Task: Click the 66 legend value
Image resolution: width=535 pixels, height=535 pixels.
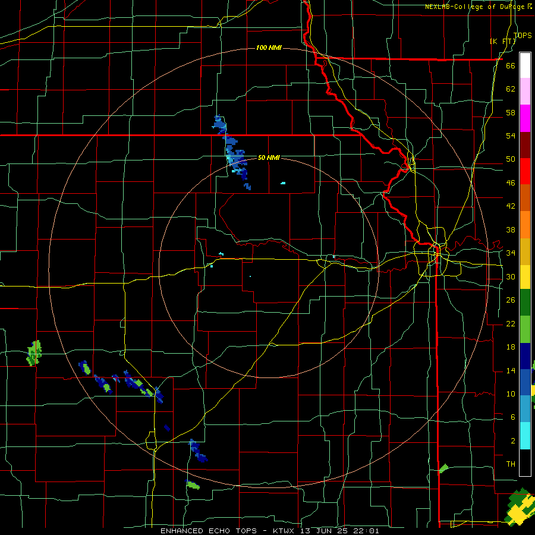Action: pos(511,65)
